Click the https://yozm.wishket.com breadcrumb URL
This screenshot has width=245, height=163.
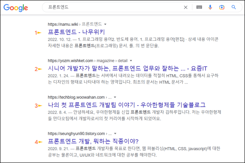[x=71, y=61]
